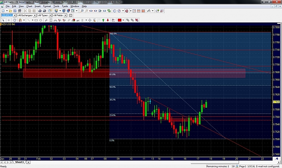Screen dimensions: 282x168
Task: Open the Edit menu
Action: pyautogui.click(x=14, y=6)
